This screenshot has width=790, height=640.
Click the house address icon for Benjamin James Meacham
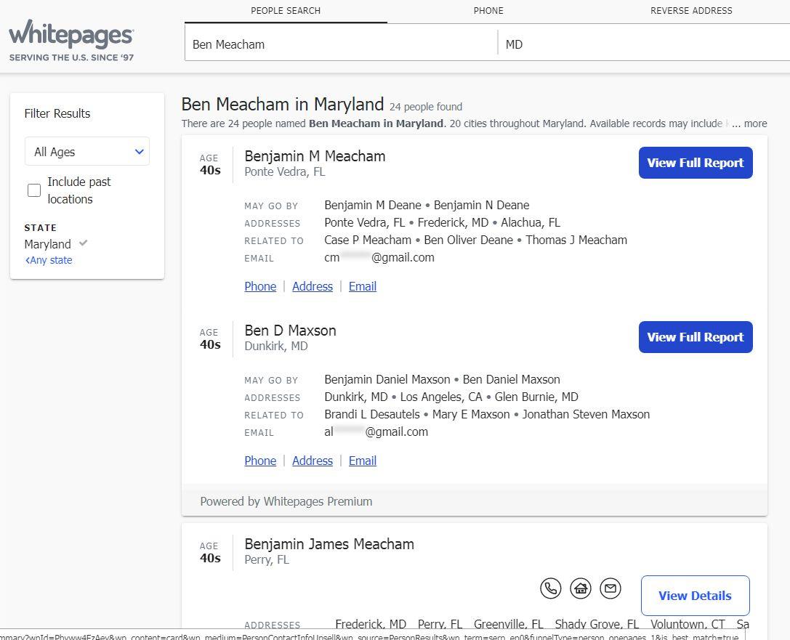(x=581, y=588)
